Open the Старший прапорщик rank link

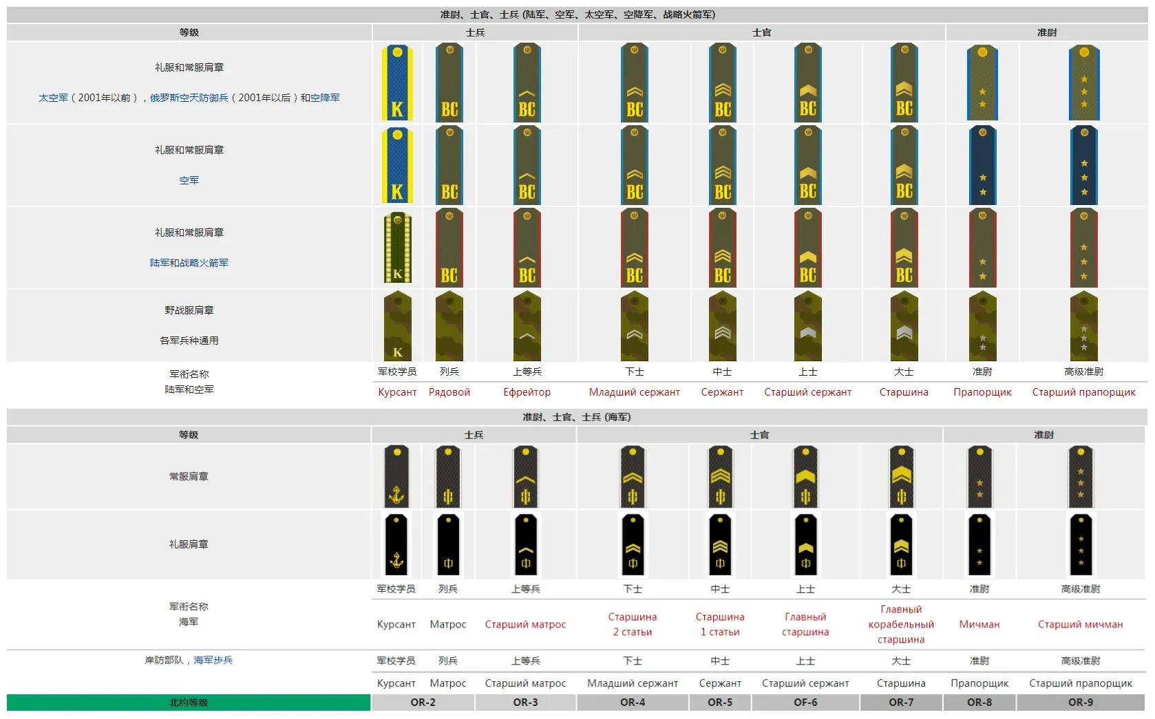(x=1083, y=392)
